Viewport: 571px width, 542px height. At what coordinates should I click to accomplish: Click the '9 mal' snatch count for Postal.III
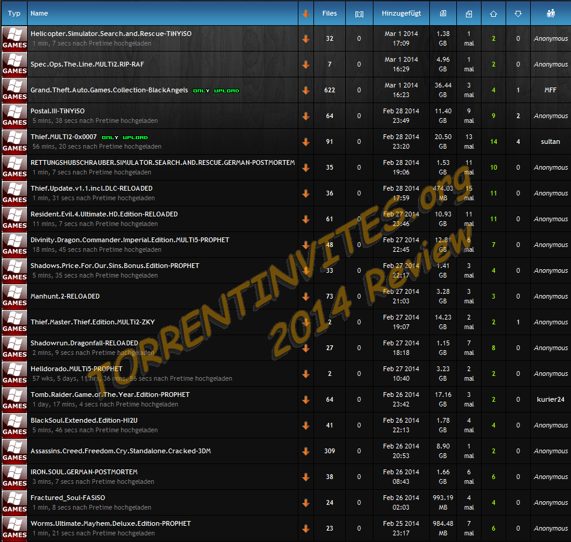point(469,116)
